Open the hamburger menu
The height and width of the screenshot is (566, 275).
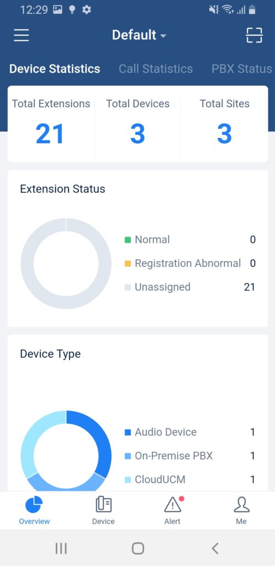(x=22, y=35)
